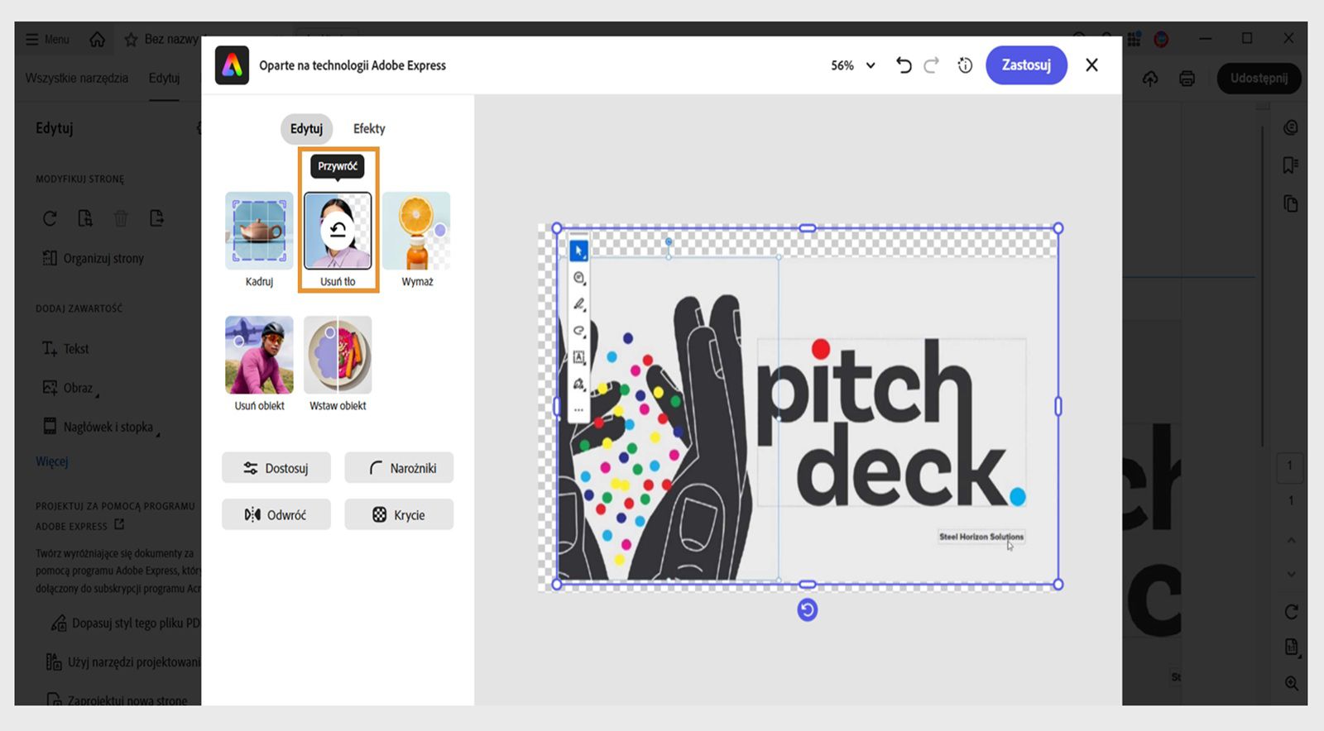Open more tools ellipsis on canvas toolbar
The height and width of the screenshot is (731, 1324).
pyautogui.click(x=579, y=409)
